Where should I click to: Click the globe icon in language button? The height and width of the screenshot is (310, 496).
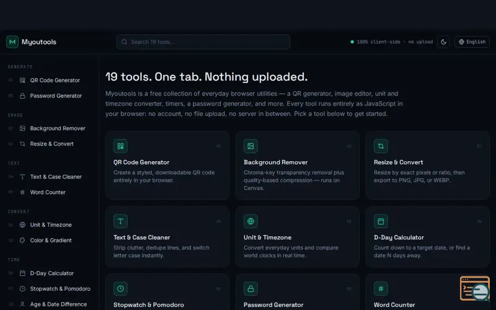coord(461,42)
